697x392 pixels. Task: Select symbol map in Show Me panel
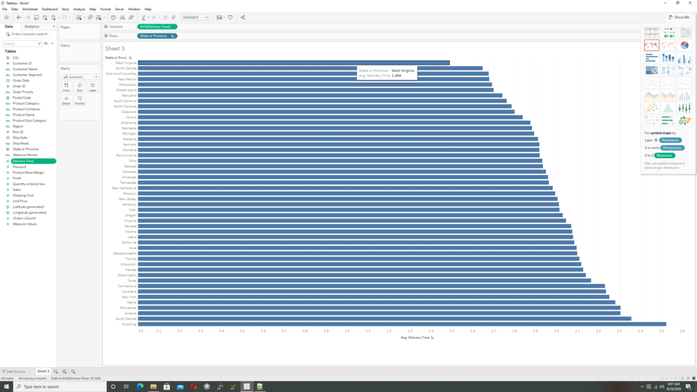click(652, 45)
